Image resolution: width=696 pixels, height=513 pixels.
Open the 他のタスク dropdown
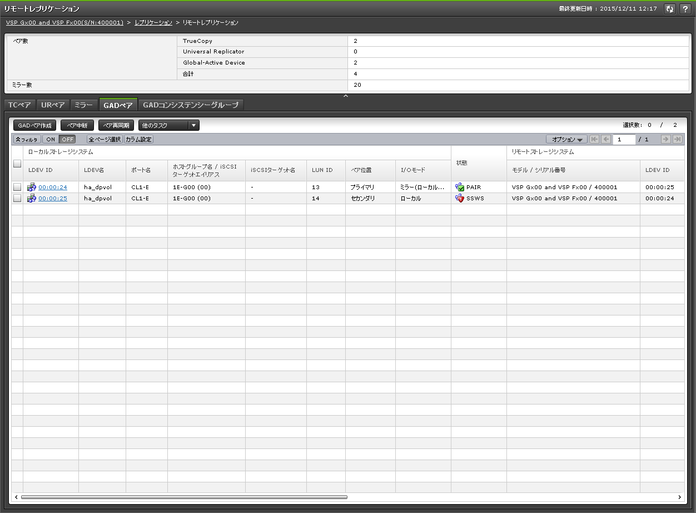pyautogui.click(x=168, y=126)
